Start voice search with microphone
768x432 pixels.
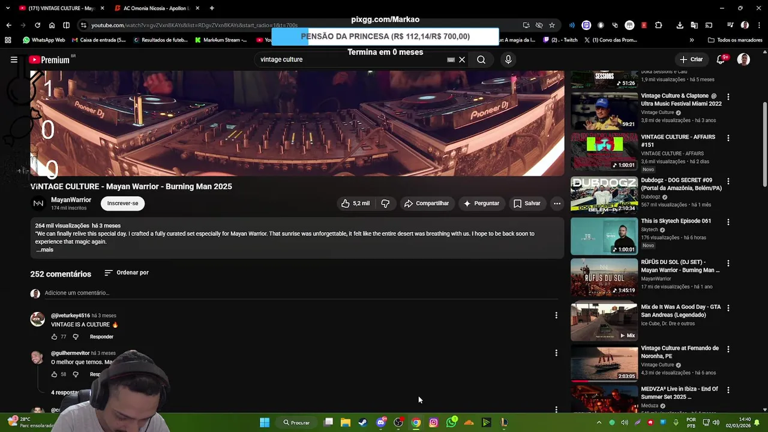coord(508,59)
